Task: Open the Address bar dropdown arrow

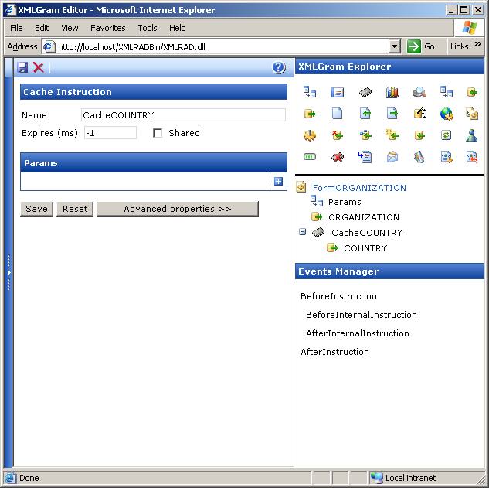Action: click(394, 46)
